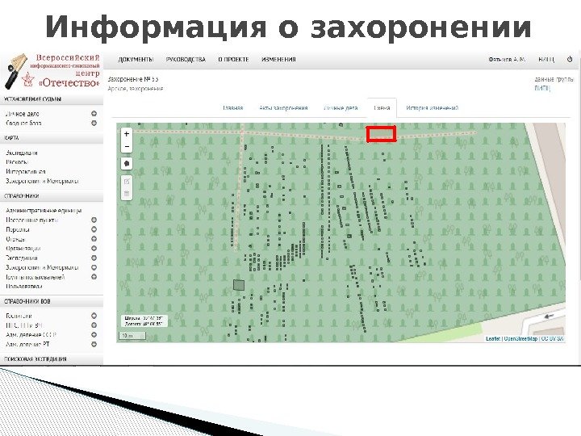This screenshot has width=581, height=436.
Task: Zoom out on the burial map
Action: [127, 146]
